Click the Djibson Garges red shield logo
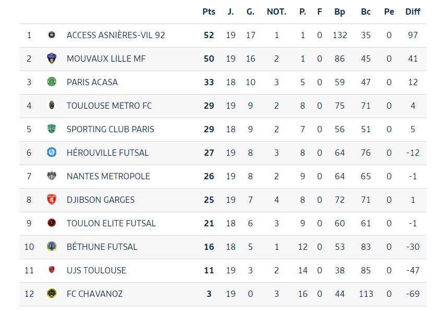The image size is (434, 311). (52, 199)
